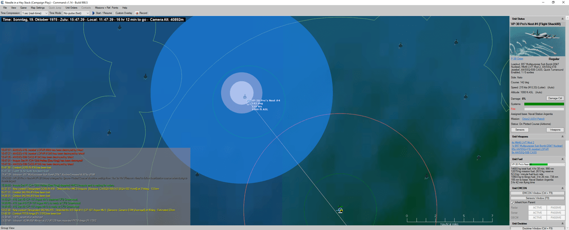Collapse the Unit Status panel chevron

tap(562, 19)
